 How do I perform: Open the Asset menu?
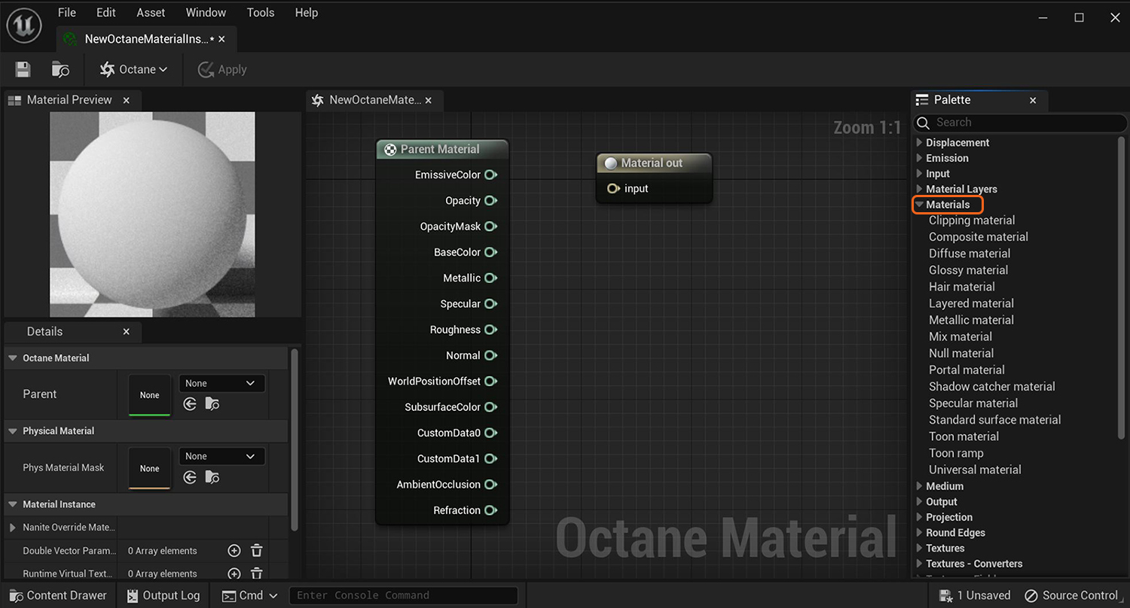point(151,13)
